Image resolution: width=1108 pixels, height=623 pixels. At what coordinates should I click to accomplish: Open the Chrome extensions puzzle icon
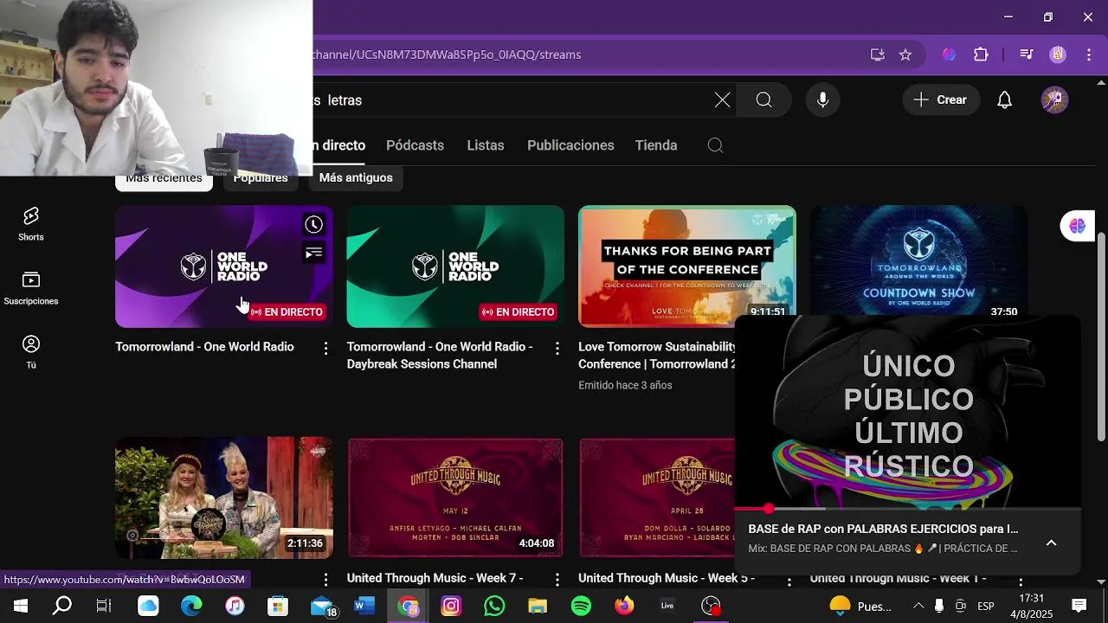click(981, 55)
